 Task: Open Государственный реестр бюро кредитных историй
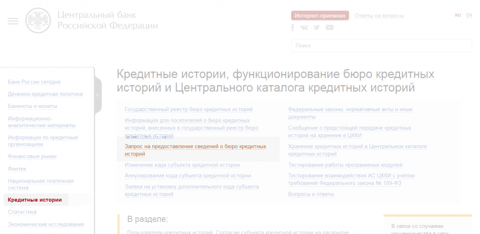188,109
